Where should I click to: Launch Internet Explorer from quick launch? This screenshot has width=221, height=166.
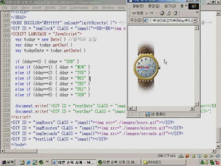pyautogui.click(x=28, y=163)
